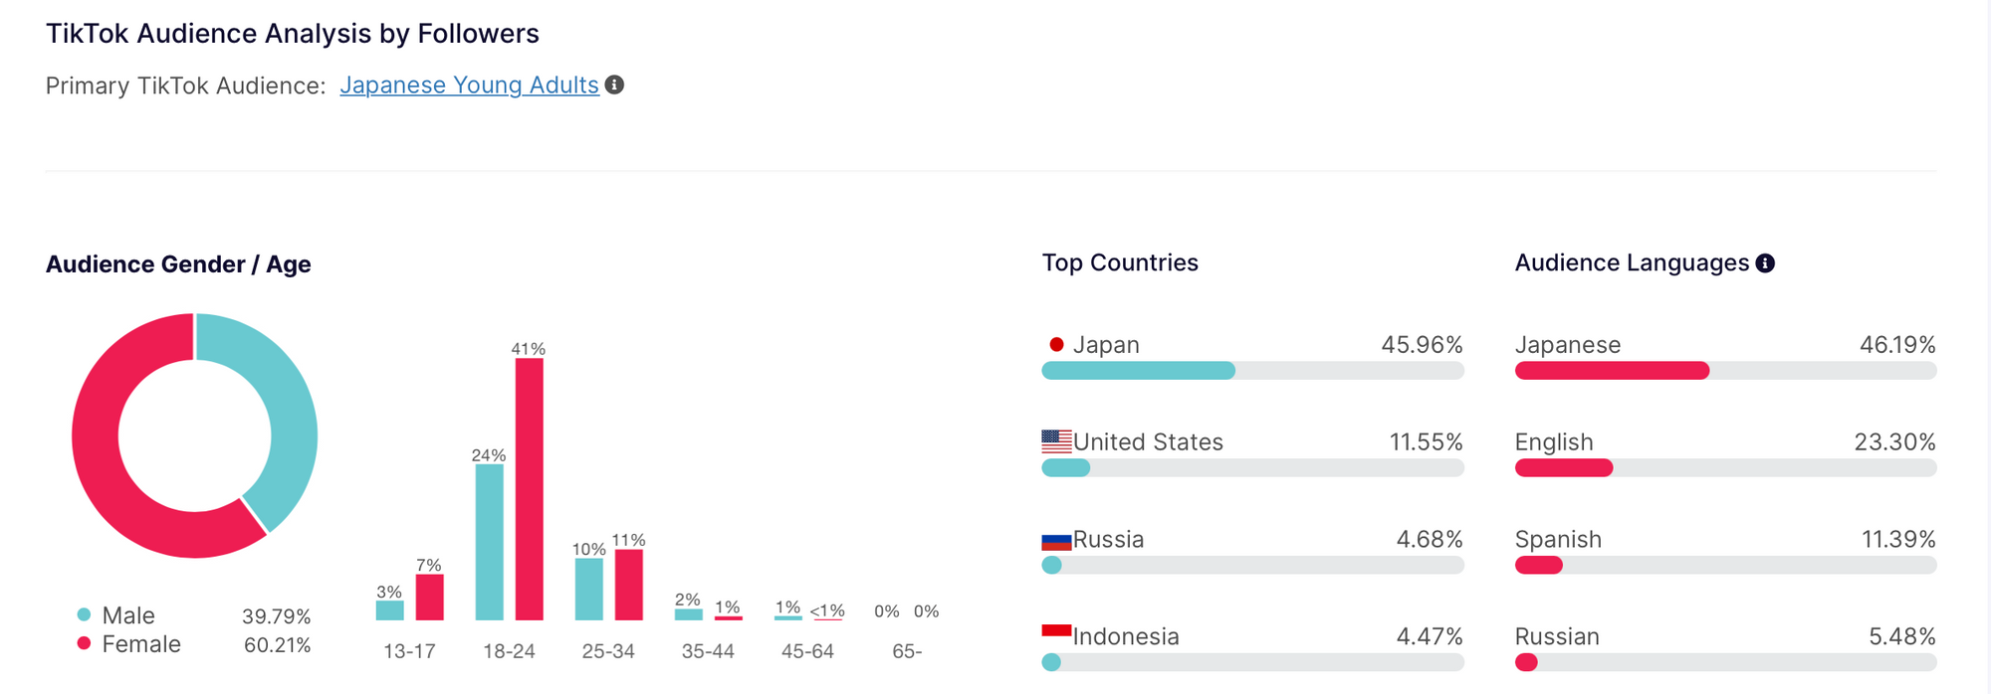Click the 41% female 18-24 bar

tap(529, 489)
